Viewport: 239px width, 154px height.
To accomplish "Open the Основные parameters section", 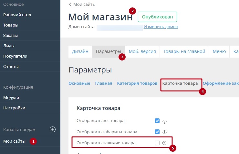I will click(79, 83).
